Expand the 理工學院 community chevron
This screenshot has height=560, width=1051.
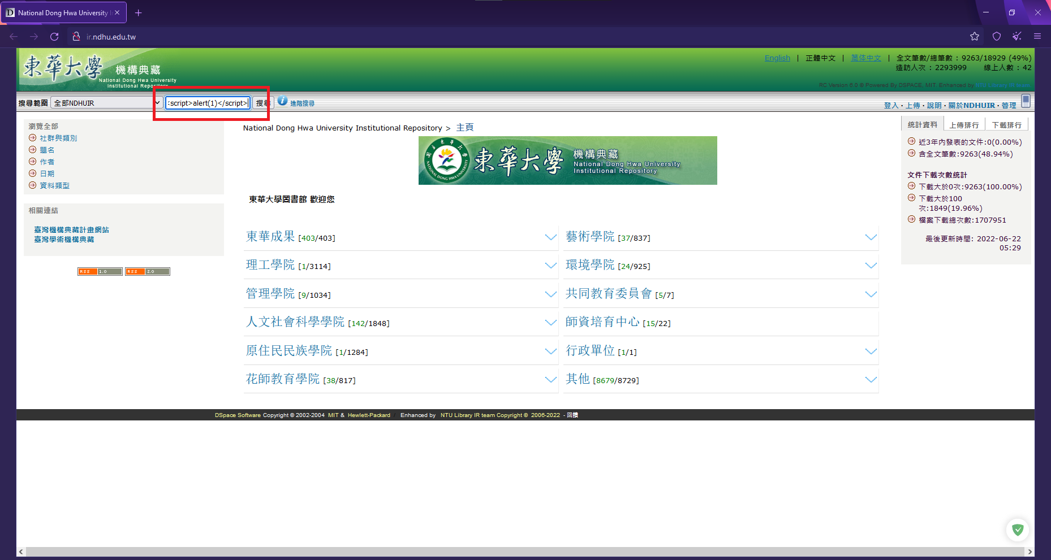point(550,266)
